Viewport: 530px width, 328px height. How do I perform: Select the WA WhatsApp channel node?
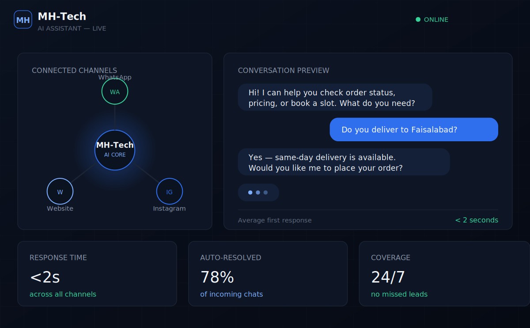(x=115, y=92)
